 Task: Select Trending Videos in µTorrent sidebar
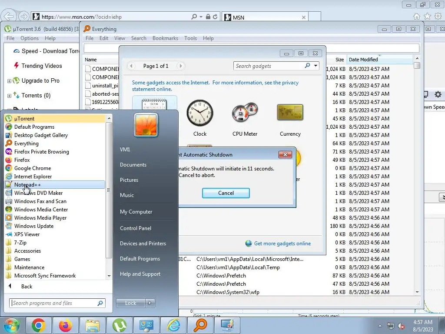tap(42, 66)
